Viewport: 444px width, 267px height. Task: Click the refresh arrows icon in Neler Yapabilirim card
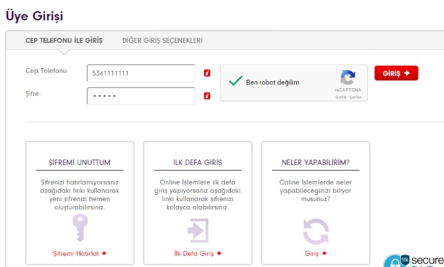click(316, 232)
